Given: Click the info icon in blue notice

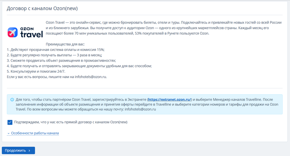Looking at the screenshot, I should 12,100.
